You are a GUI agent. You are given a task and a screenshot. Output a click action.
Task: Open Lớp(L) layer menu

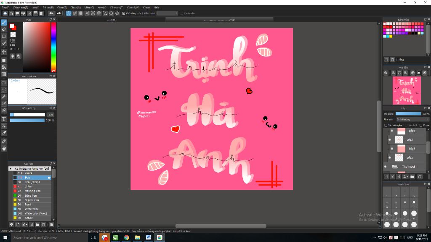pyautogui.click(x=35, y=8)
